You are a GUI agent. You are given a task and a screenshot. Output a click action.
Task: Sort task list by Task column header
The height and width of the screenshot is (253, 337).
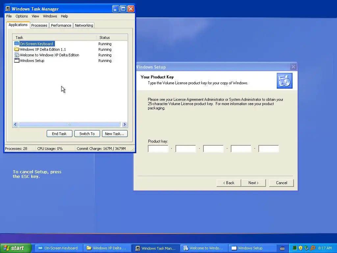[x=55, y=38]
